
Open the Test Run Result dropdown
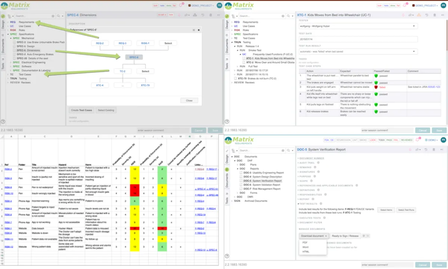(x=358, y=51)
